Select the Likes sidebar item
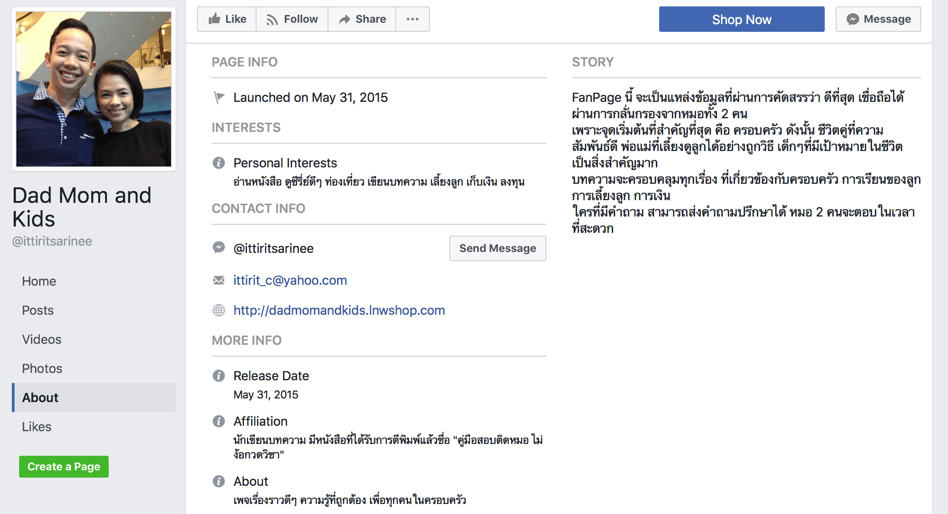The height and width of the screenshot is (514, 948). point(37,427)
